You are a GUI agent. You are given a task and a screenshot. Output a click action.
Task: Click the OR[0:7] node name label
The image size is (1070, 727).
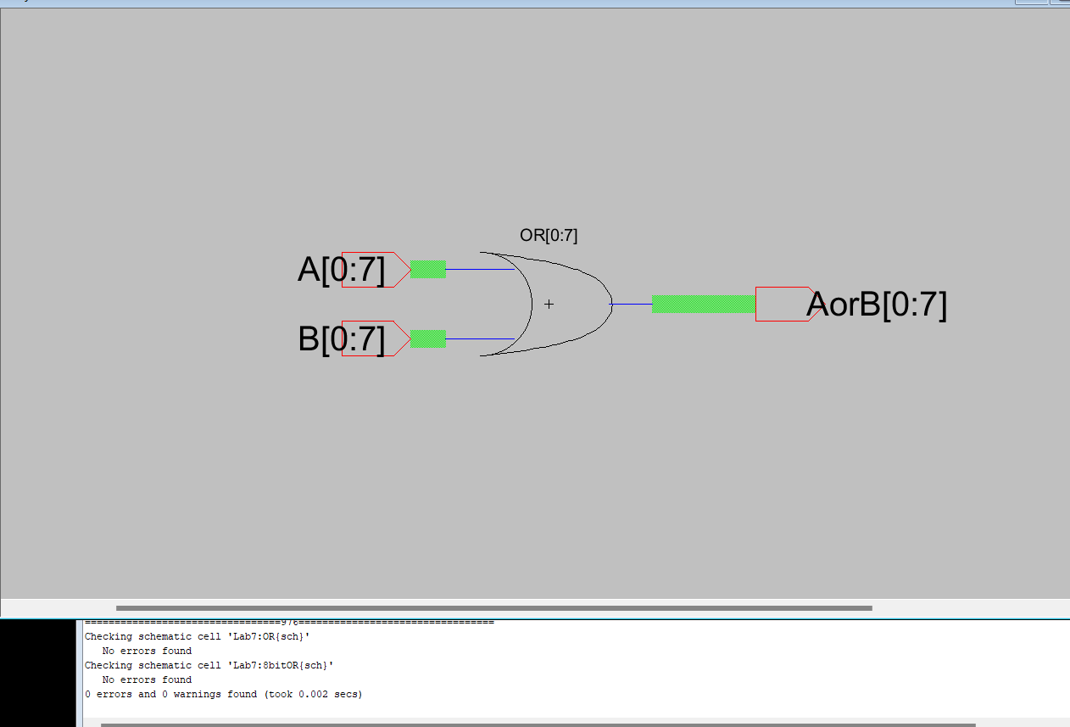pos(549,236)
